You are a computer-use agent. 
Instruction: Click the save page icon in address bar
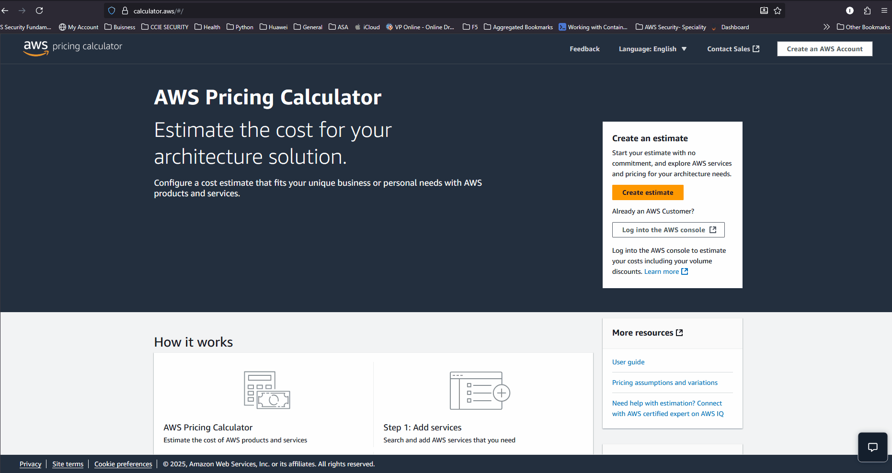[764, 11]
